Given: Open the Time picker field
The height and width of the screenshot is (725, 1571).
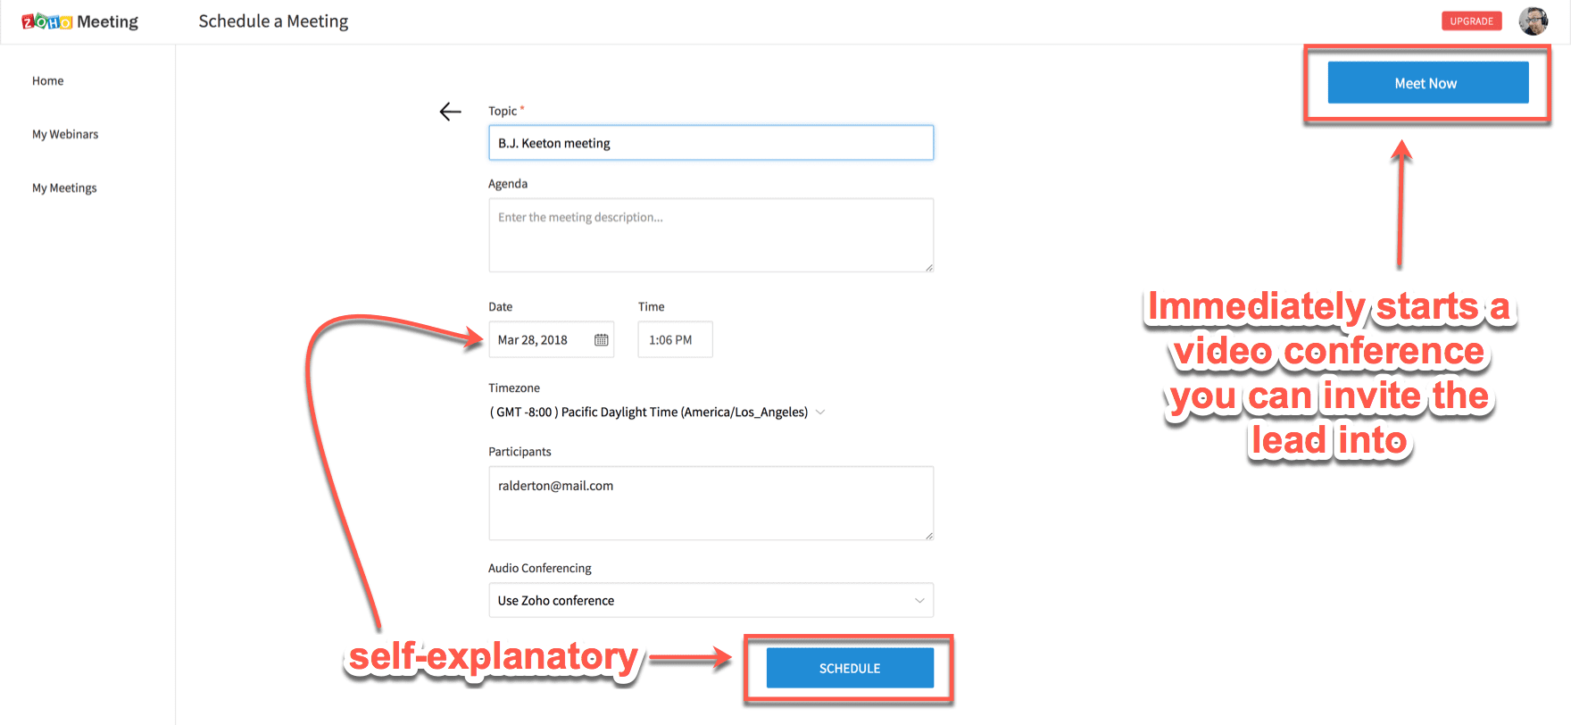Looking at the screenshot, I should (675, 340).
